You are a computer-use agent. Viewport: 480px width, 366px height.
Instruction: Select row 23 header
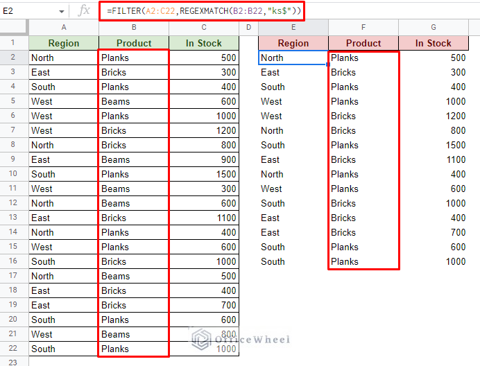coord(13,362)
